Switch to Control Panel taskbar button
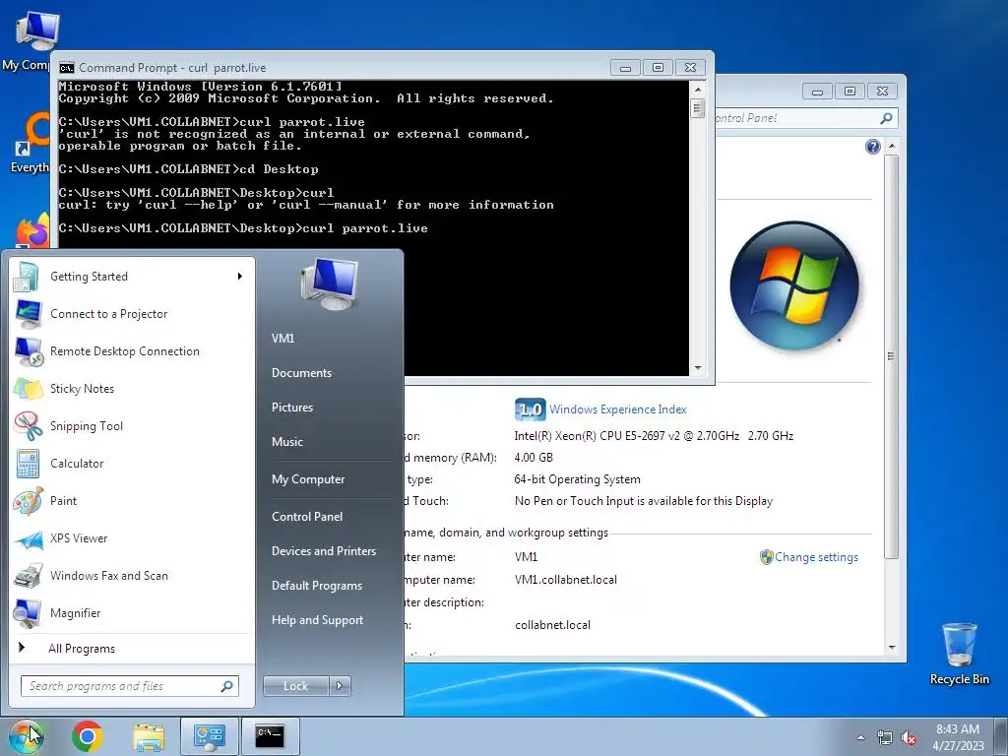The width and height of the screenshot is (1008, 756). 209,736
